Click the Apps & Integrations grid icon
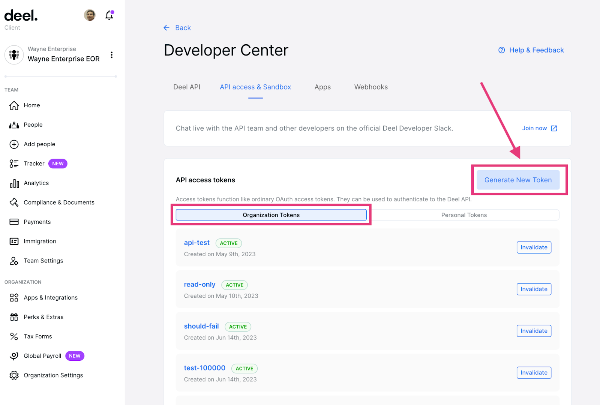Image resolution: width=600 pixels, height=405 pixels. click(x=14, y=298)
